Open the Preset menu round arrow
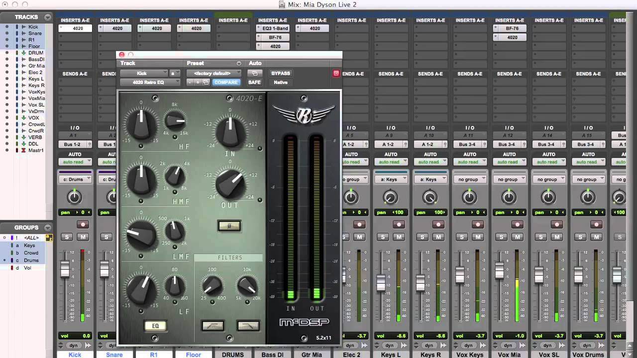The width and height of the screenshot is (637, 358). coord(239,63)
